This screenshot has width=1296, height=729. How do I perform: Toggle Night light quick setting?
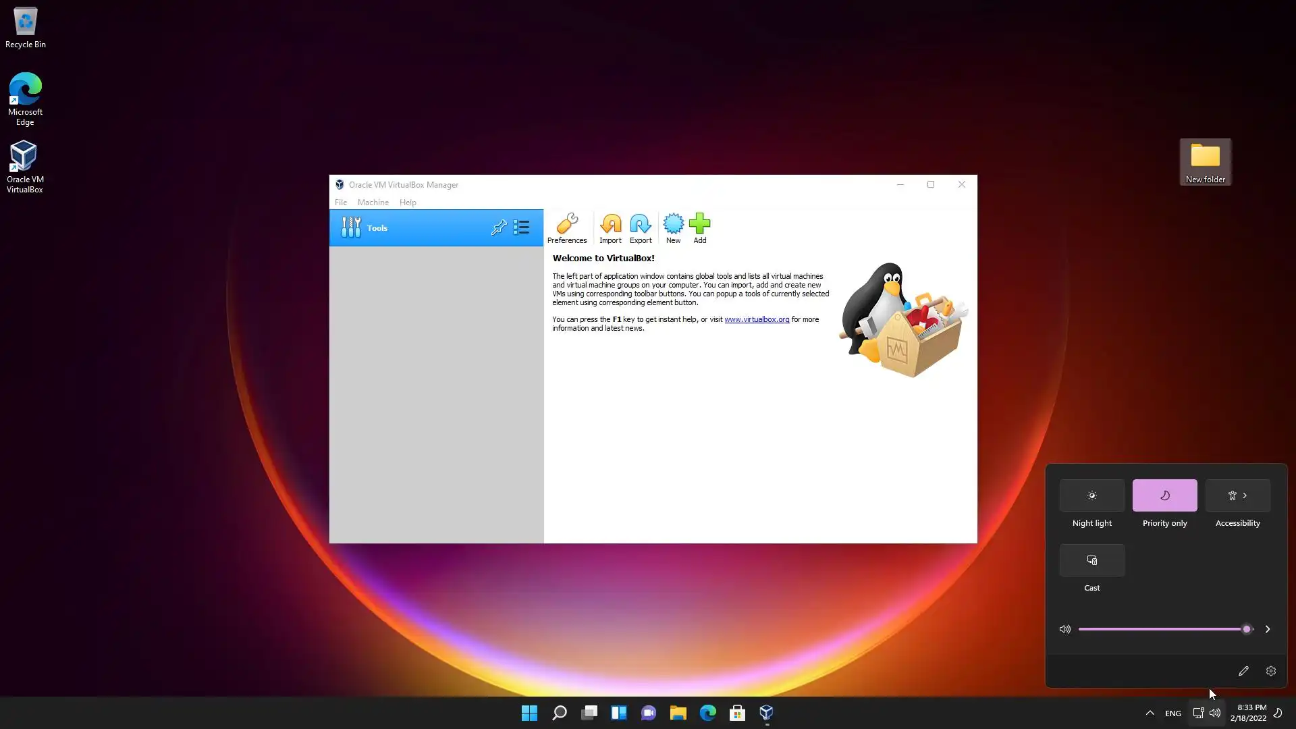tap(1091, 495)
